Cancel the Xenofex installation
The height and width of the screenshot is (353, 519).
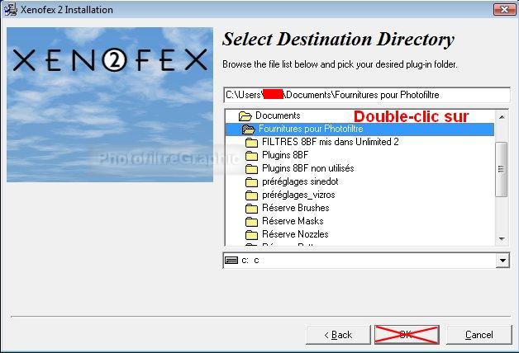479,335
